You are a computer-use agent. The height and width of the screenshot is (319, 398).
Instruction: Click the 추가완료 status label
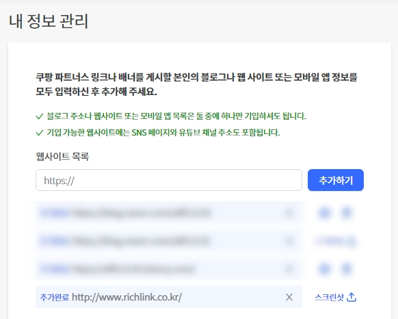(55, 297)
